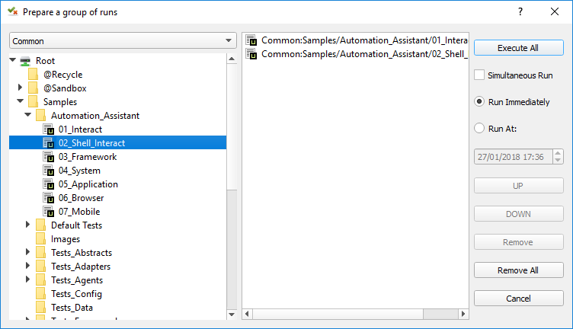Click the 01_Interact test unit icon

point(49,129)
